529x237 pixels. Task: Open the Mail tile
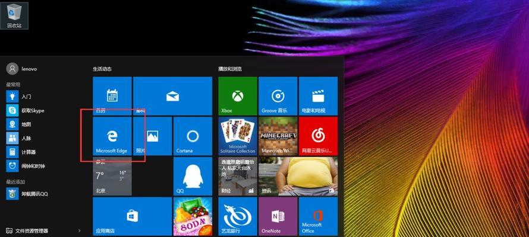coord(172,96)
